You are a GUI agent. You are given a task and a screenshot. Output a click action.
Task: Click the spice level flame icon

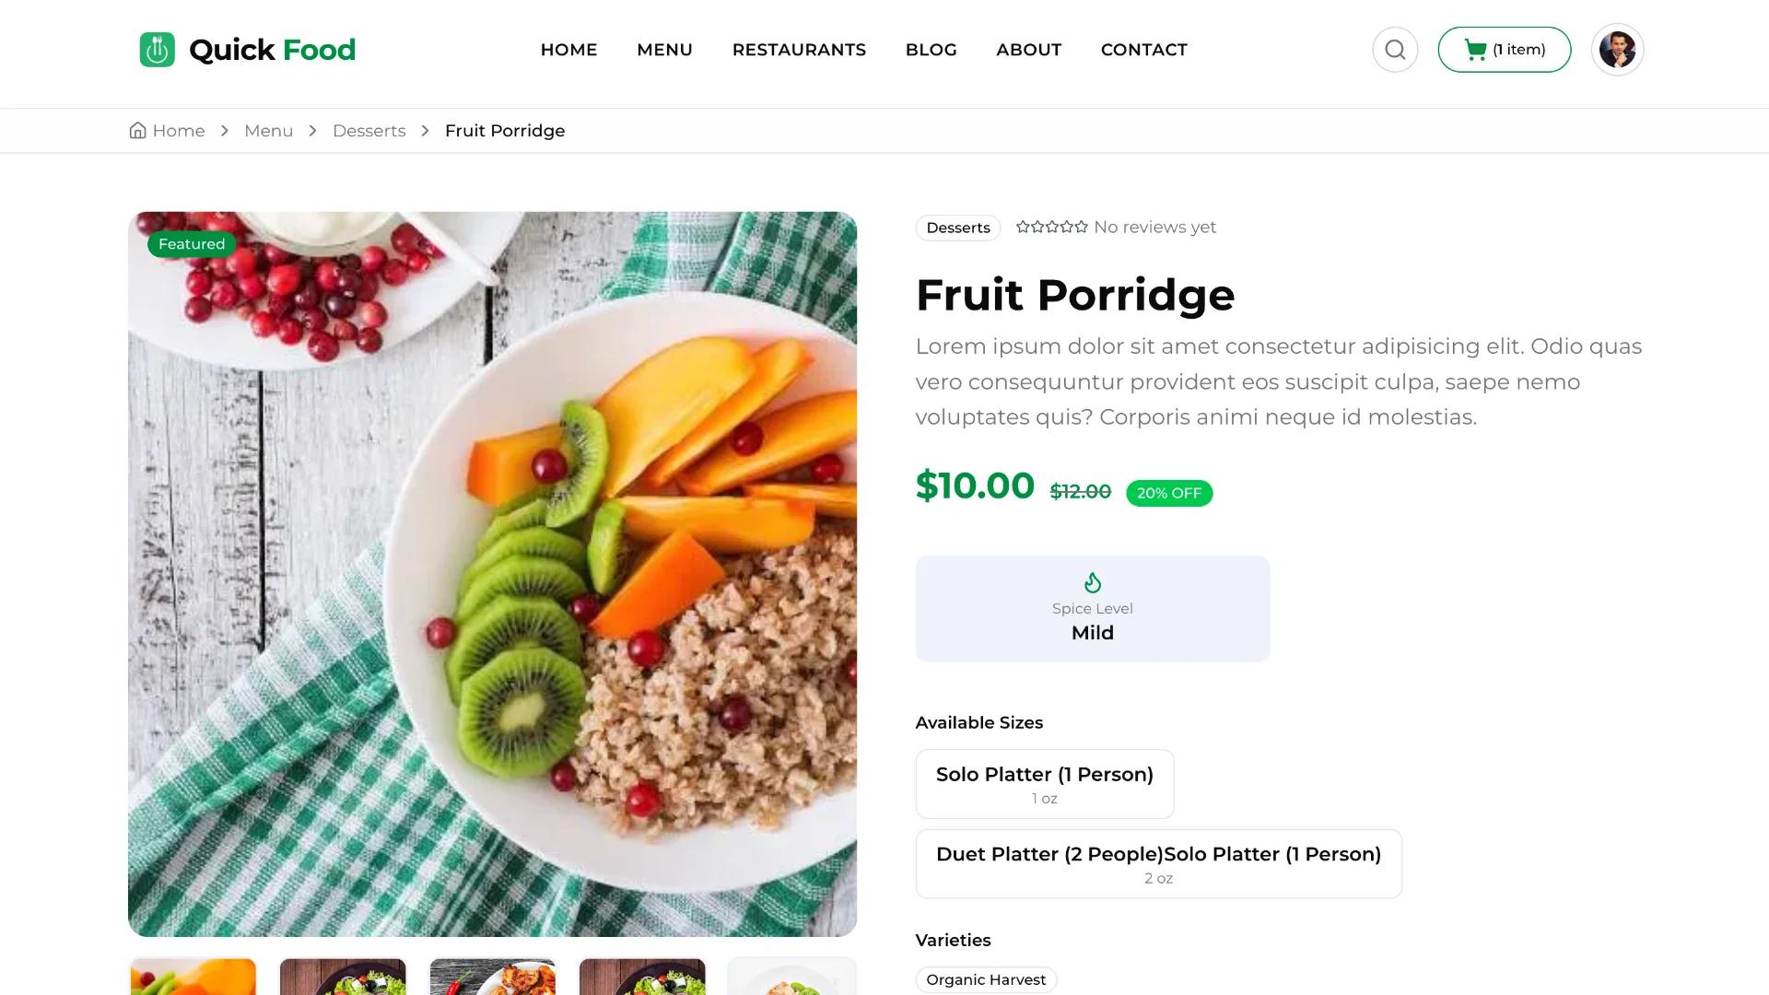point(1093,581)
